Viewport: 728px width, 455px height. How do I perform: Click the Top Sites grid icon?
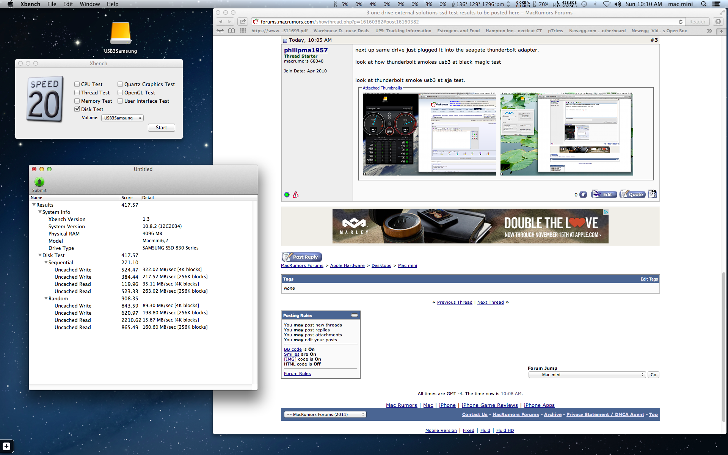pos(243,31)
